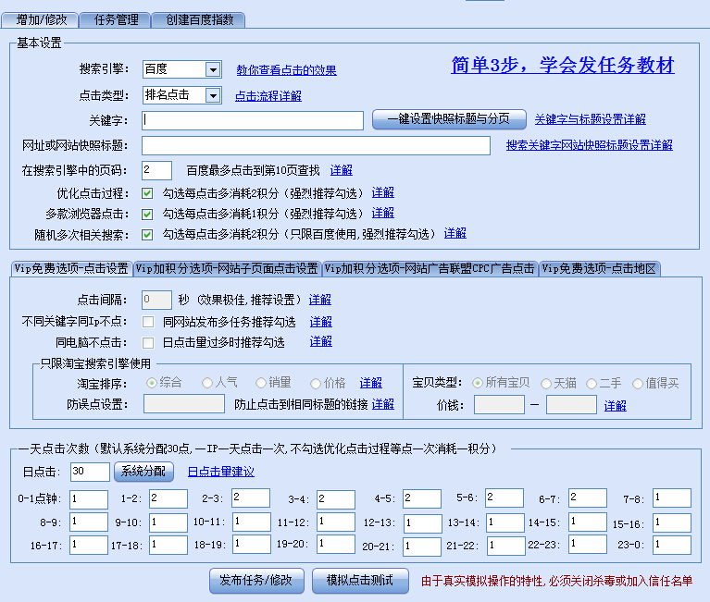Open the 搜索引擎 dropdown showing 百度
The width and height of the screenshot is (710, 602).
[x=182, y=69]
